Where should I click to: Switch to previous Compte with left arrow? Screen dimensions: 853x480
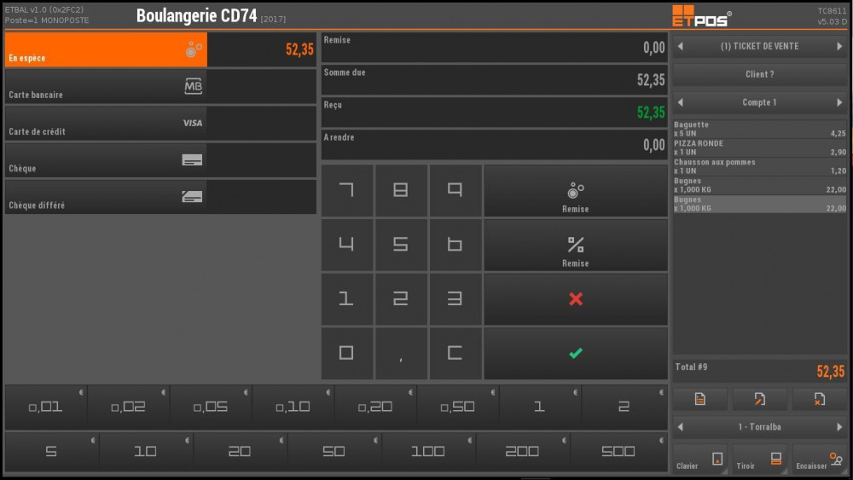click(x=681, y=102)
